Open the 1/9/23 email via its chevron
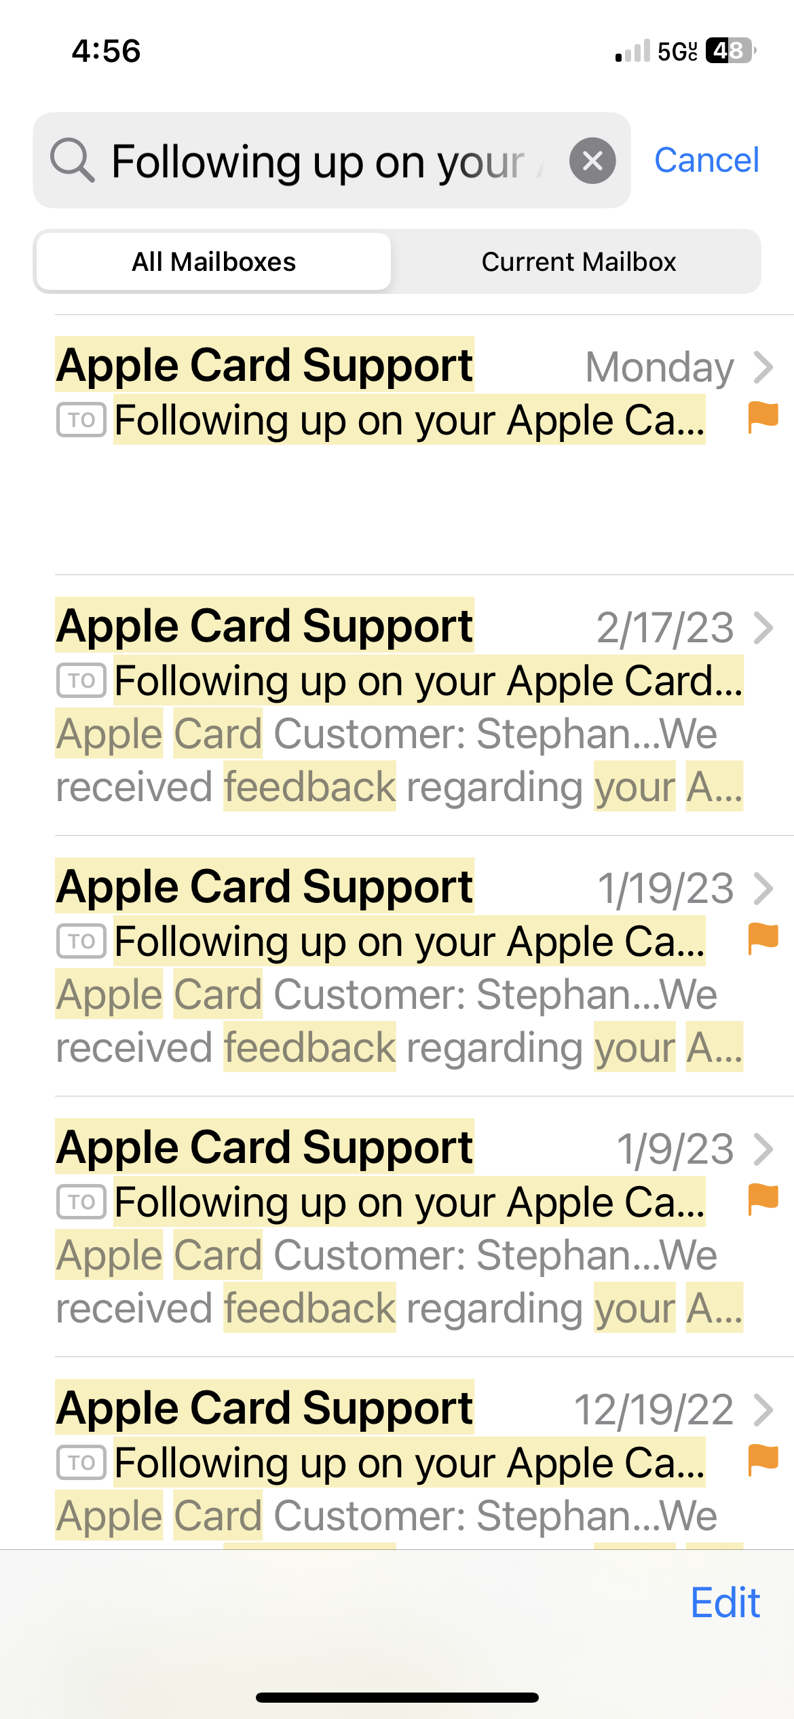 point(763,1149)
